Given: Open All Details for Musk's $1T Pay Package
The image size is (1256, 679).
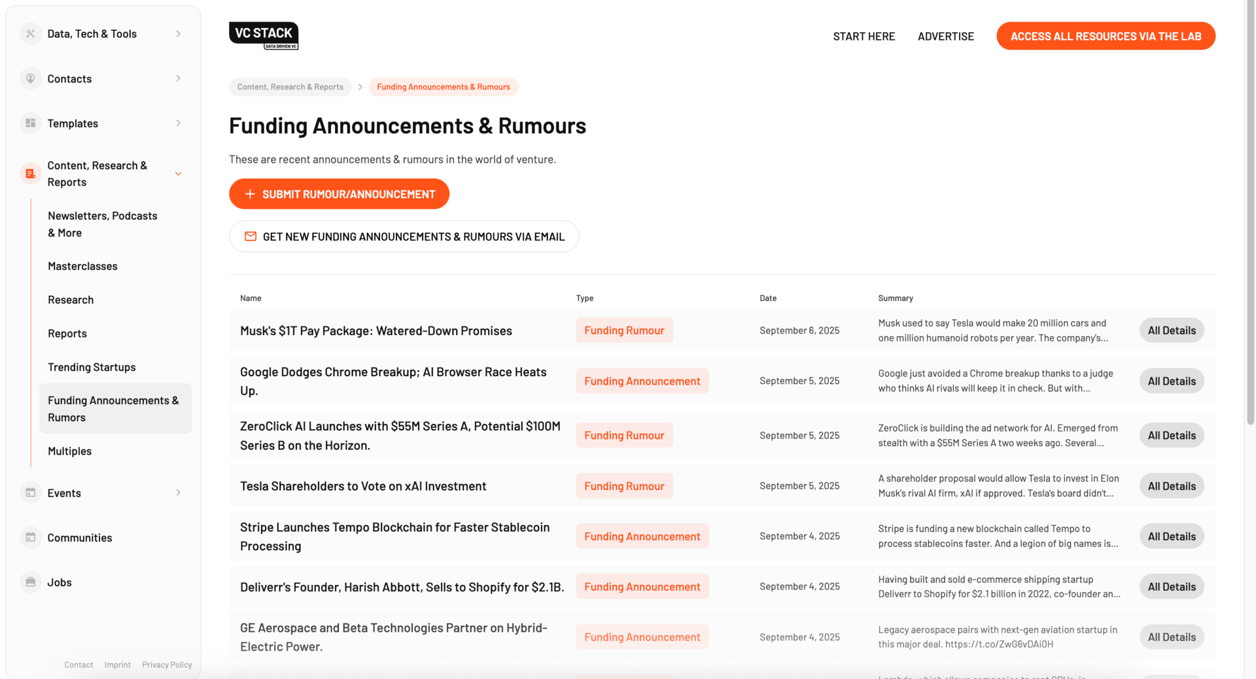Looking at the screenshot, I should (1171, 330).
